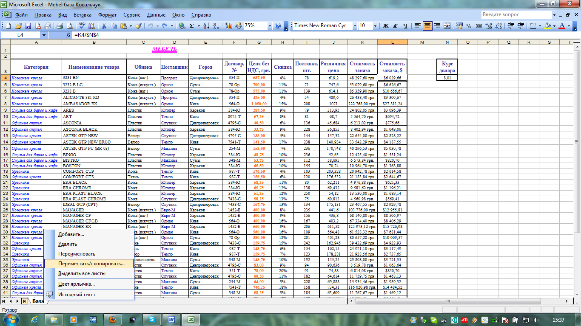Toggle center alignment button

tap(427, 26)
